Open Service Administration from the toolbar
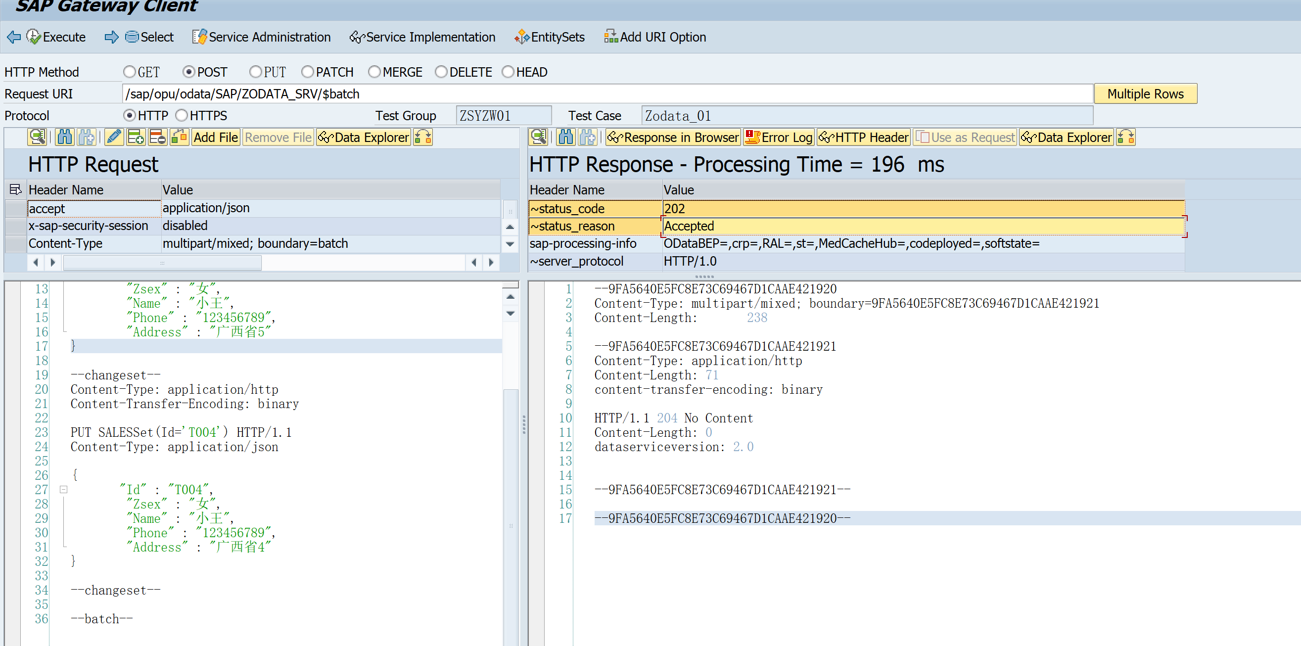Image resolution: width=1301 pixels, height=646 pixels. (x=261, y=37)
